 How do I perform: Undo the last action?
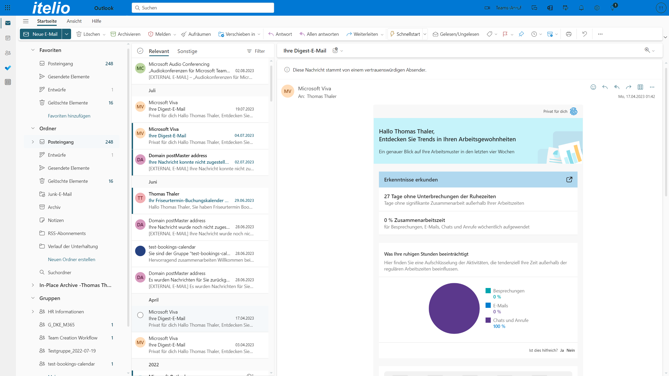pyautogui.click(x=585, y=34)
